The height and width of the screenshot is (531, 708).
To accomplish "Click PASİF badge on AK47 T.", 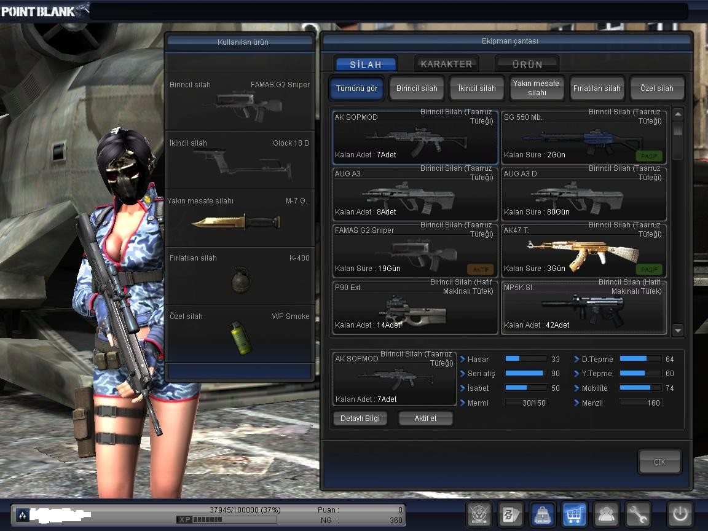I will coord(649,270).
